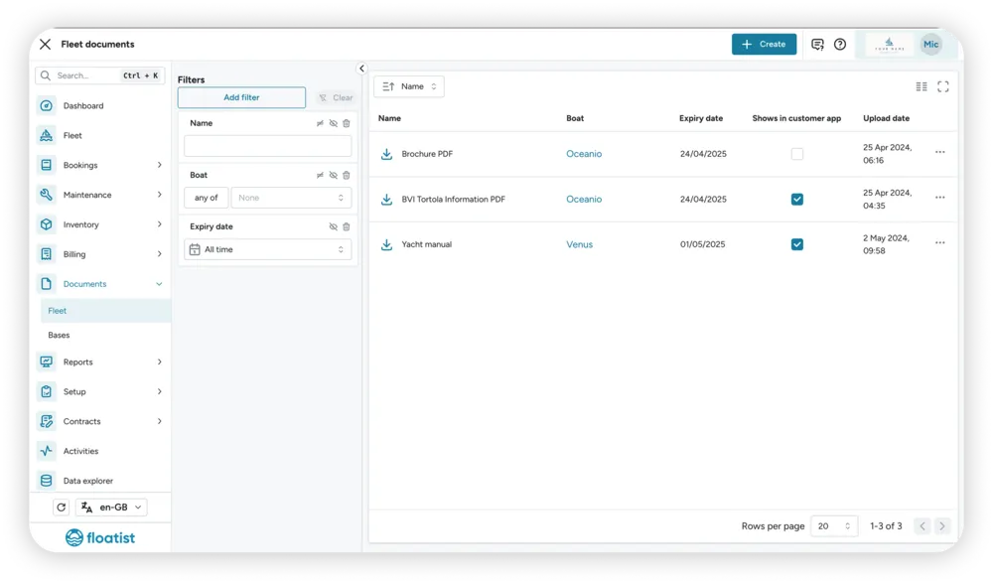Open the column layout settings icon
This screenshot has height=583, width=993.
pyautogui.click(x=922, y=86)
